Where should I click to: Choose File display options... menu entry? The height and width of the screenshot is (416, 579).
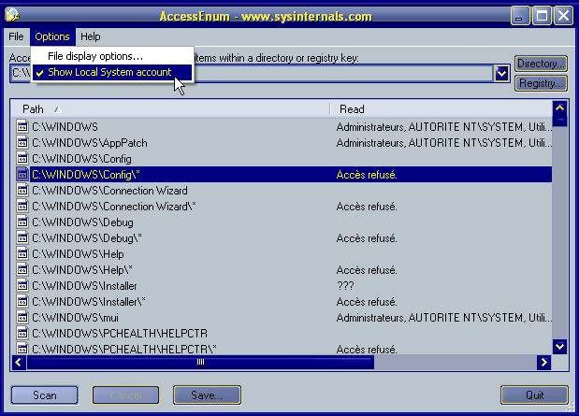click(x=112, y=56)
